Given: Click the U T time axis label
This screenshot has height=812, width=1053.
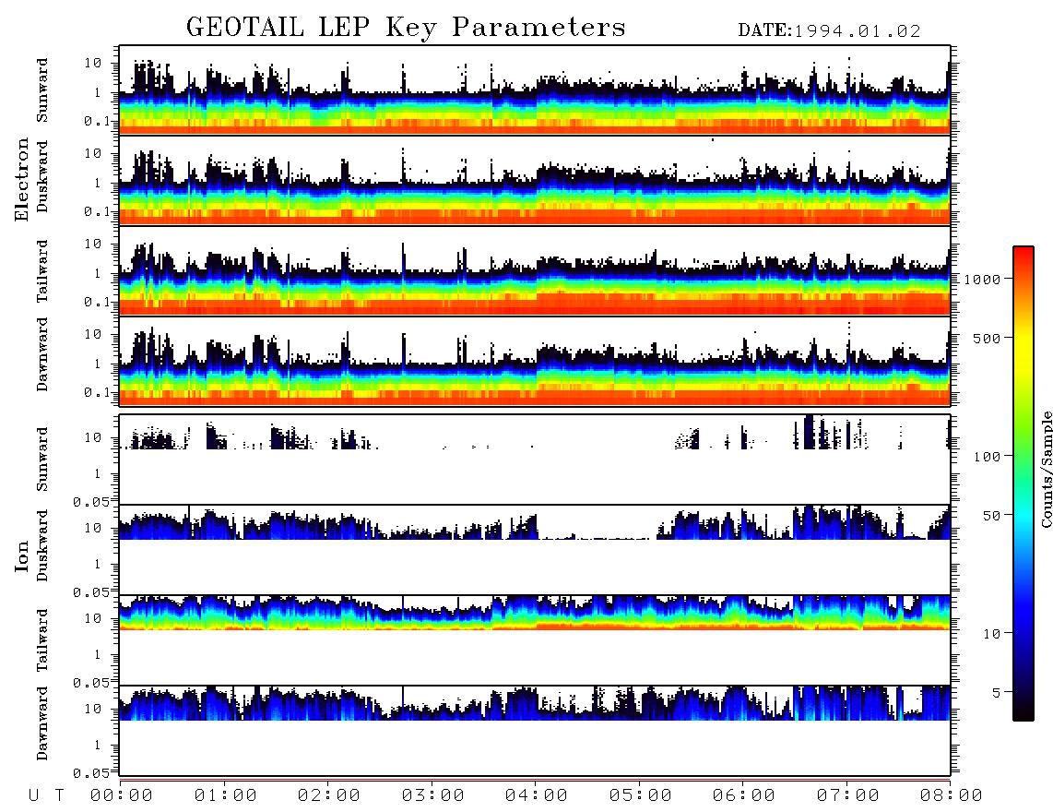Looking at the screenshot, I should point(46,796).
